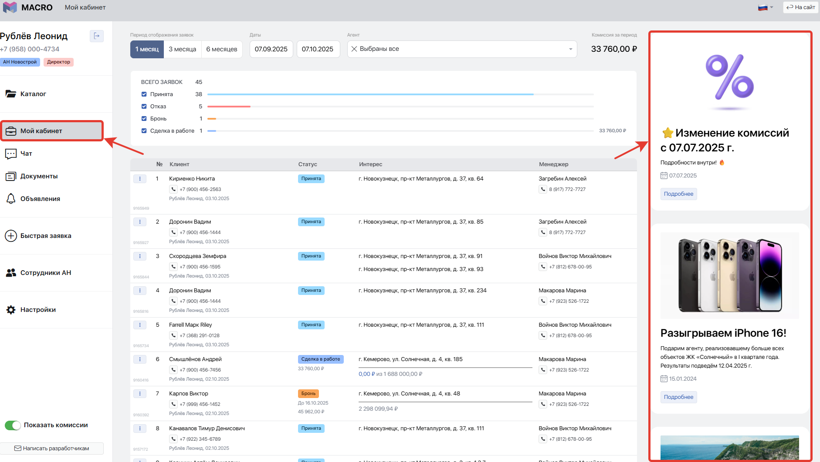Open the Каталог folder icon
This screenshot has height=462, width=820.
pos(11,94)
